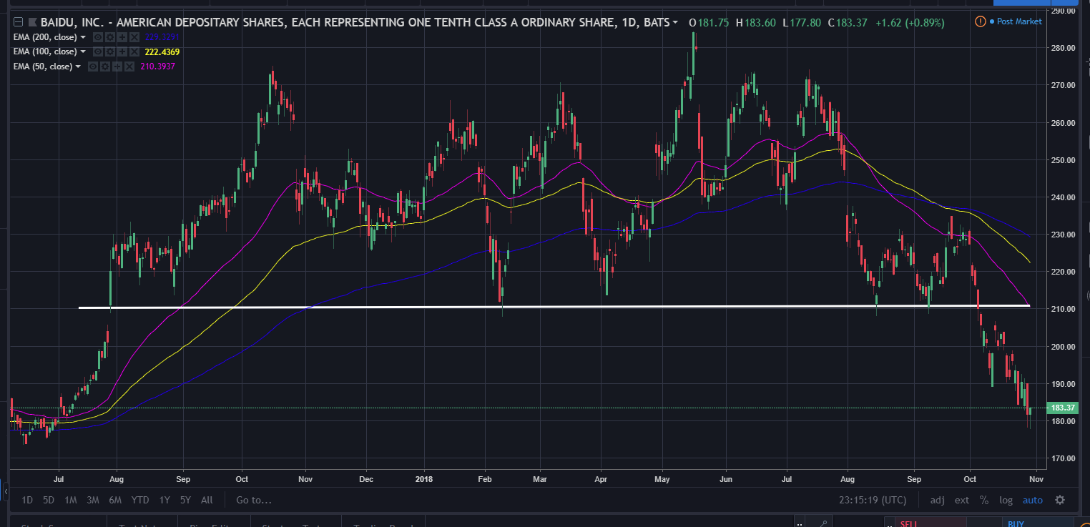This screenshot has width=1090, height=527.
Task: Hide the EMA (100, close) indicator
Action: click(98, 51)
